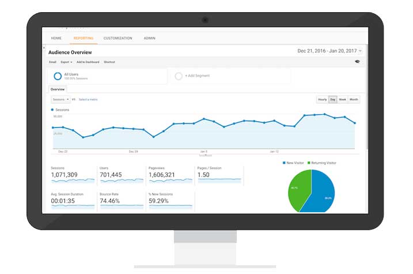Switch to the REPORTING tab
Screen dimensions: 413x274
click(84, 38)
